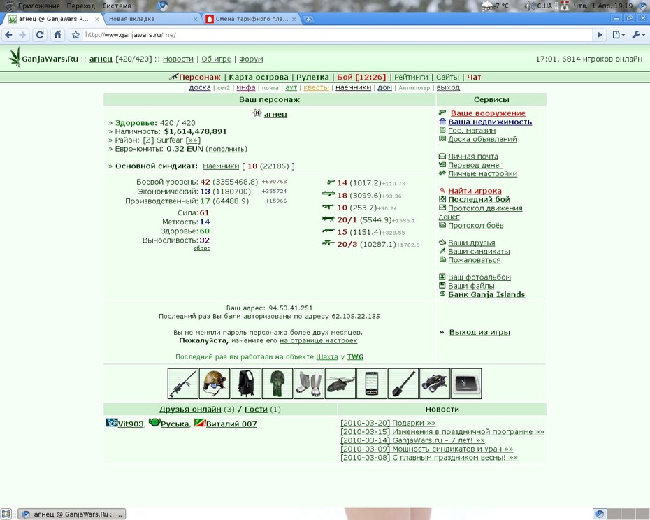
Task: Open the mobile phone item slot
Action: pos(372,384)
